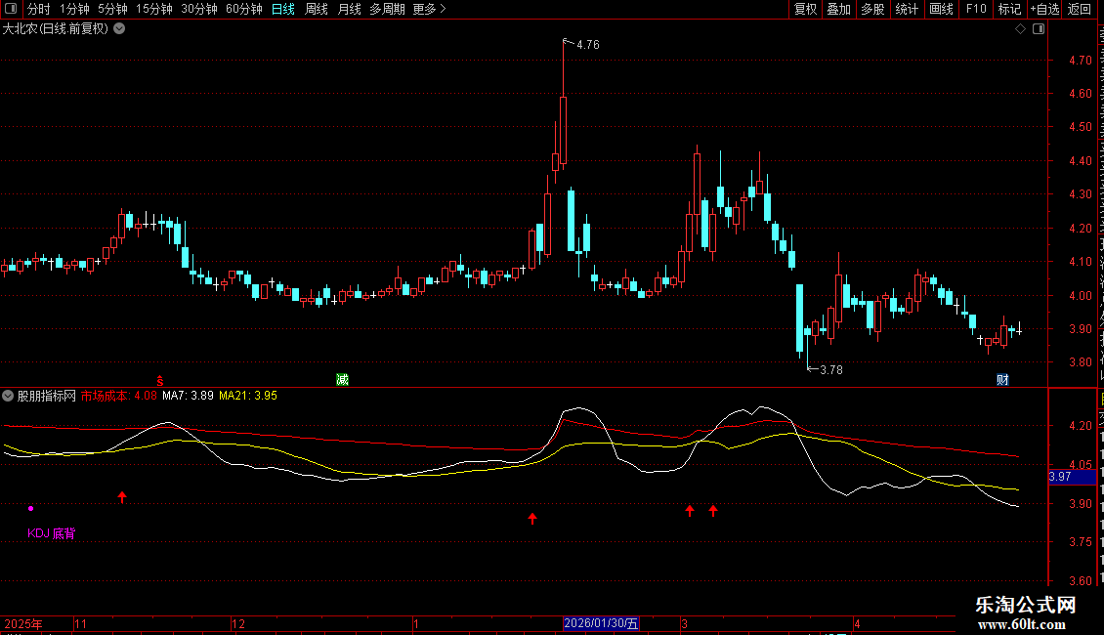Activate 画线 drawing tools
This screenshot has height=635, width=1104.
coord(941,9)
